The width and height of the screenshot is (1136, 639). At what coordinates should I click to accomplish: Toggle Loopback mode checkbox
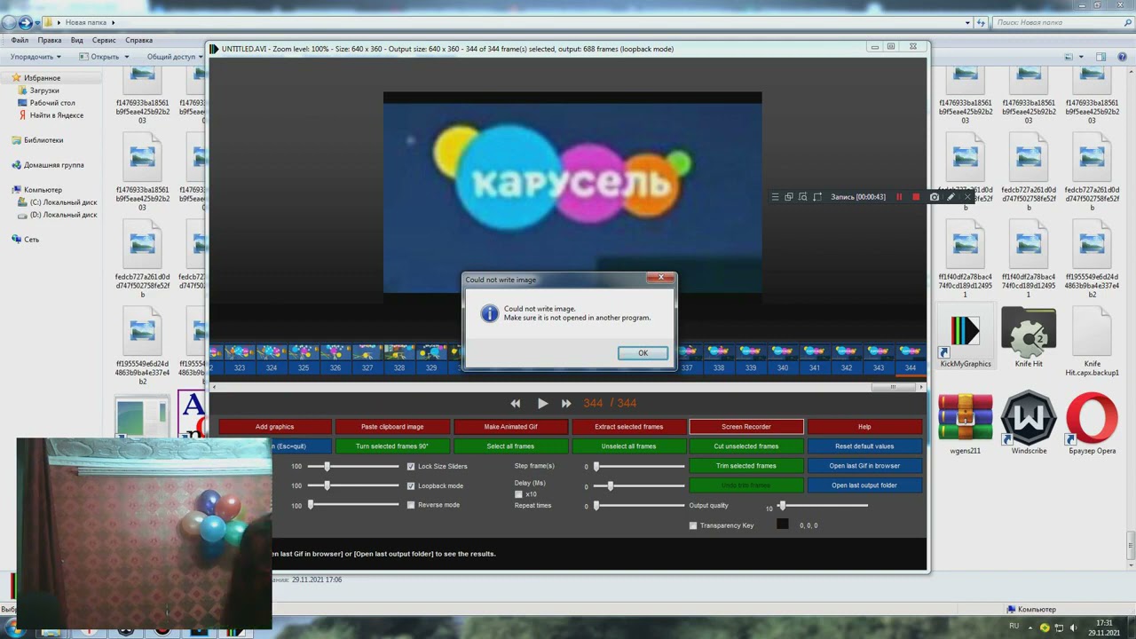click(411, 485)
